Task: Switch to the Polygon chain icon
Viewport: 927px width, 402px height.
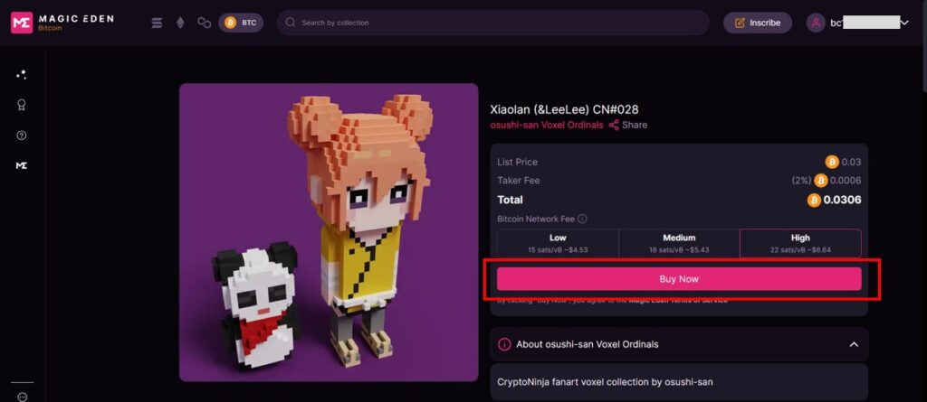Action: click(x=204, y=23)
